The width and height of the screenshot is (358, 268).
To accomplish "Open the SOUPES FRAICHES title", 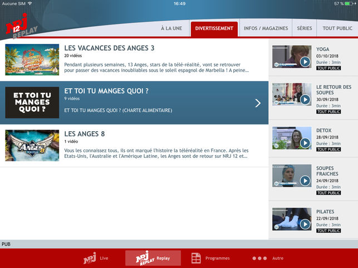I will click(x=327, y=171).
